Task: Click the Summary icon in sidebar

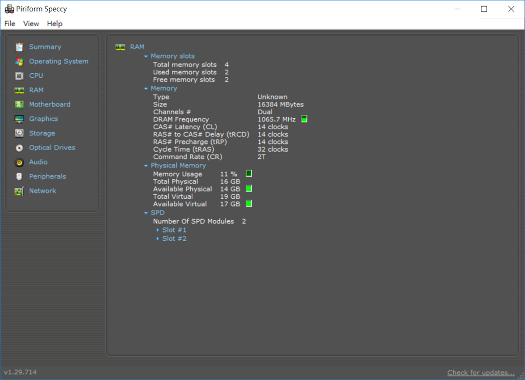Action: (x=19, y=47)
